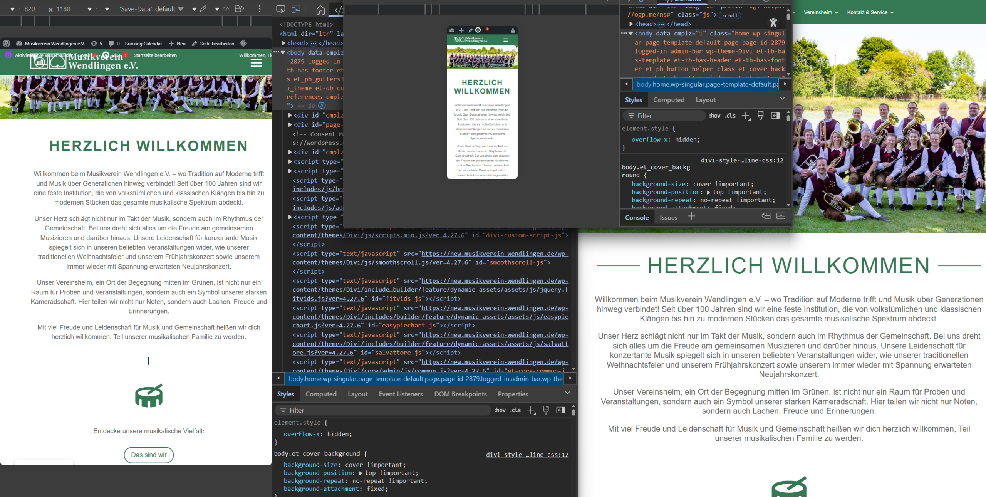Click the new style rule plus icon
The image size is (986, 497).
(x=532, y=410)
